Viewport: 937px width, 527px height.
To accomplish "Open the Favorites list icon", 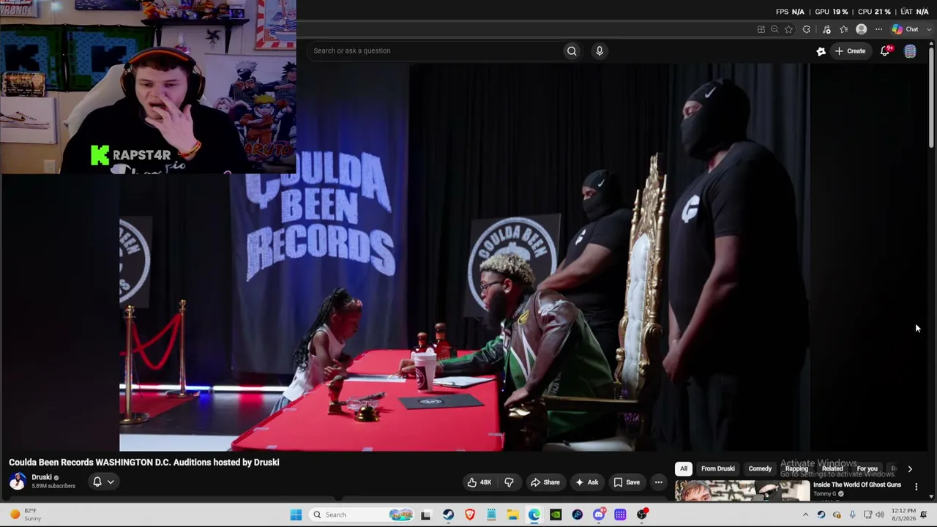I will tap(844, 29).
